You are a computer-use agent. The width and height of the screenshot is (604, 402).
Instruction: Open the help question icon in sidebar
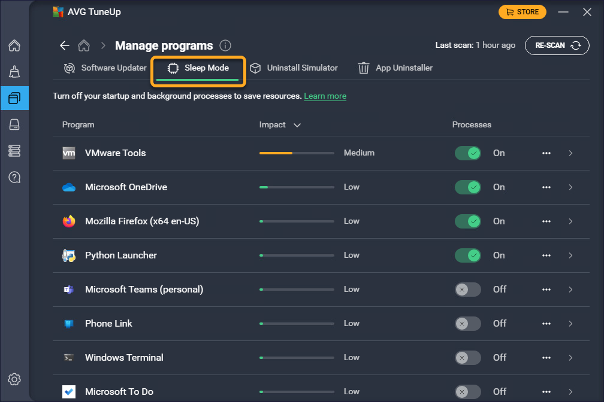click(x=14, y=177)
